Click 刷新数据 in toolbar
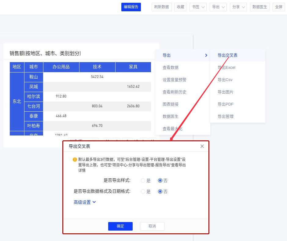Screen dimensions: 287x241 pos(161,7)
